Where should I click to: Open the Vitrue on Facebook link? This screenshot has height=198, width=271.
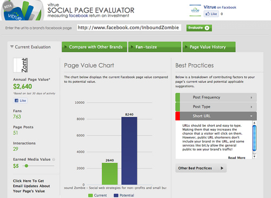tap(220, 7)
